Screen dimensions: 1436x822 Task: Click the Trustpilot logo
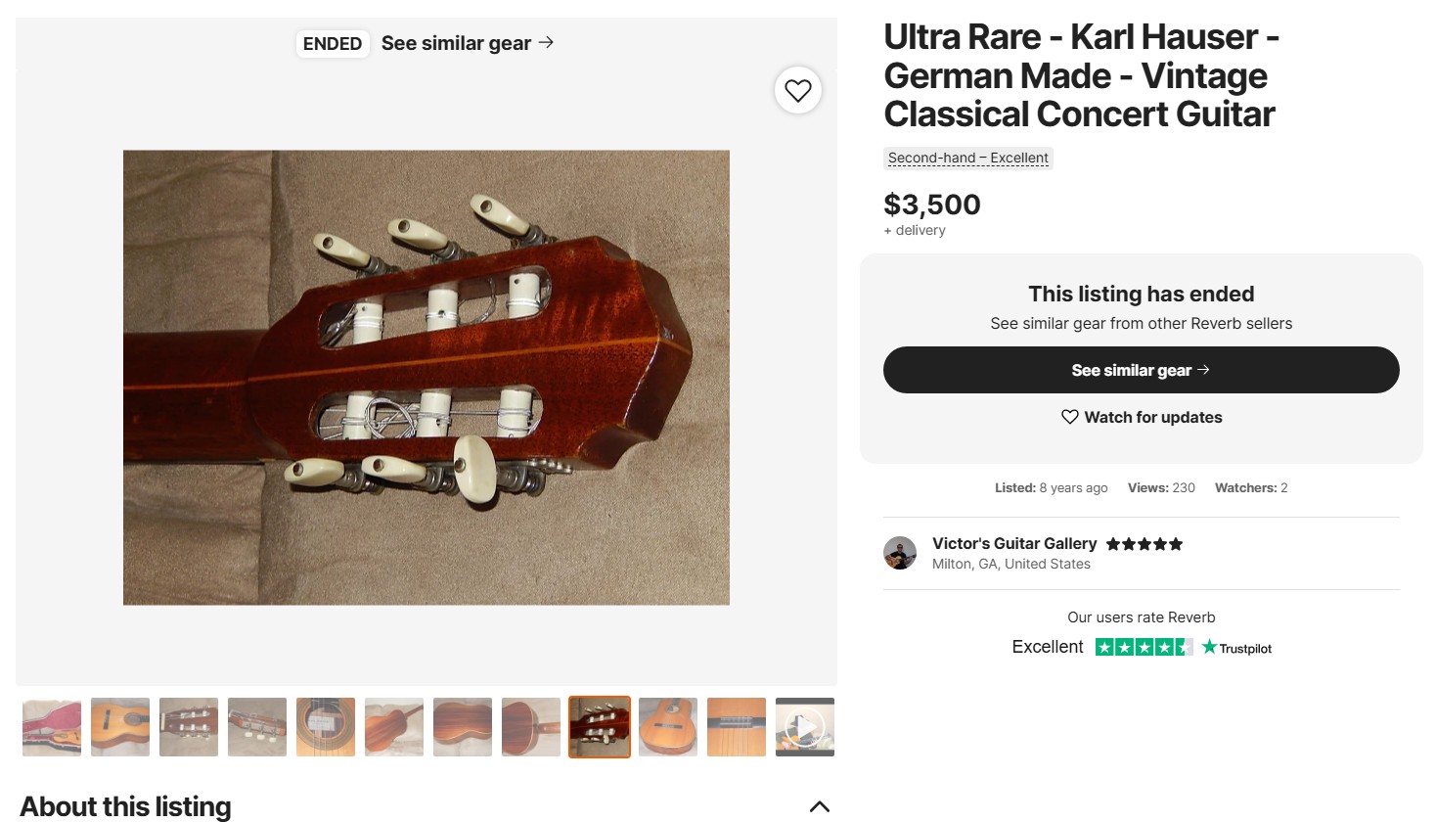coord(1237,648)
